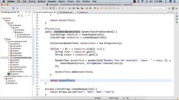Click the green Run button in toolbar
The height and width of the screenshot is (100, 179).
pos(74,8)
